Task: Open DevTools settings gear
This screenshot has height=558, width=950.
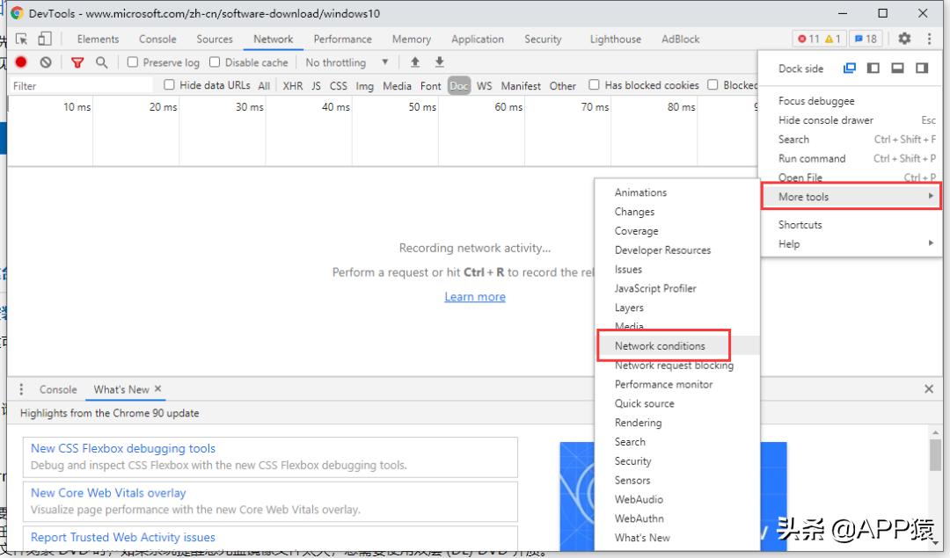Action: tap(905, 39)
